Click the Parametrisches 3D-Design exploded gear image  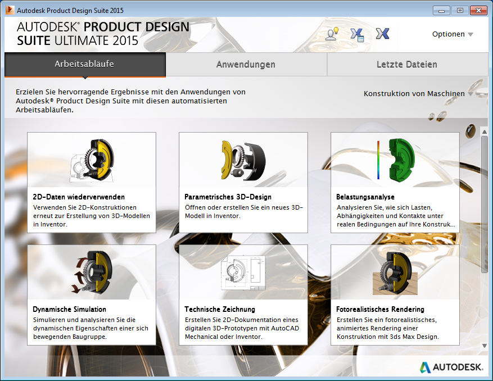click(243, 160)
